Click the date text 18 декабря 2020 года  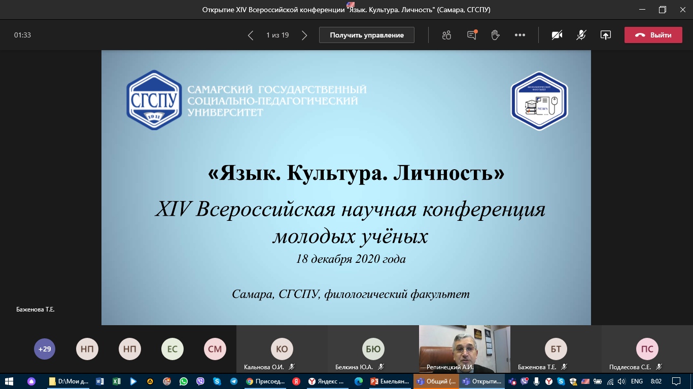click(351, 259)
